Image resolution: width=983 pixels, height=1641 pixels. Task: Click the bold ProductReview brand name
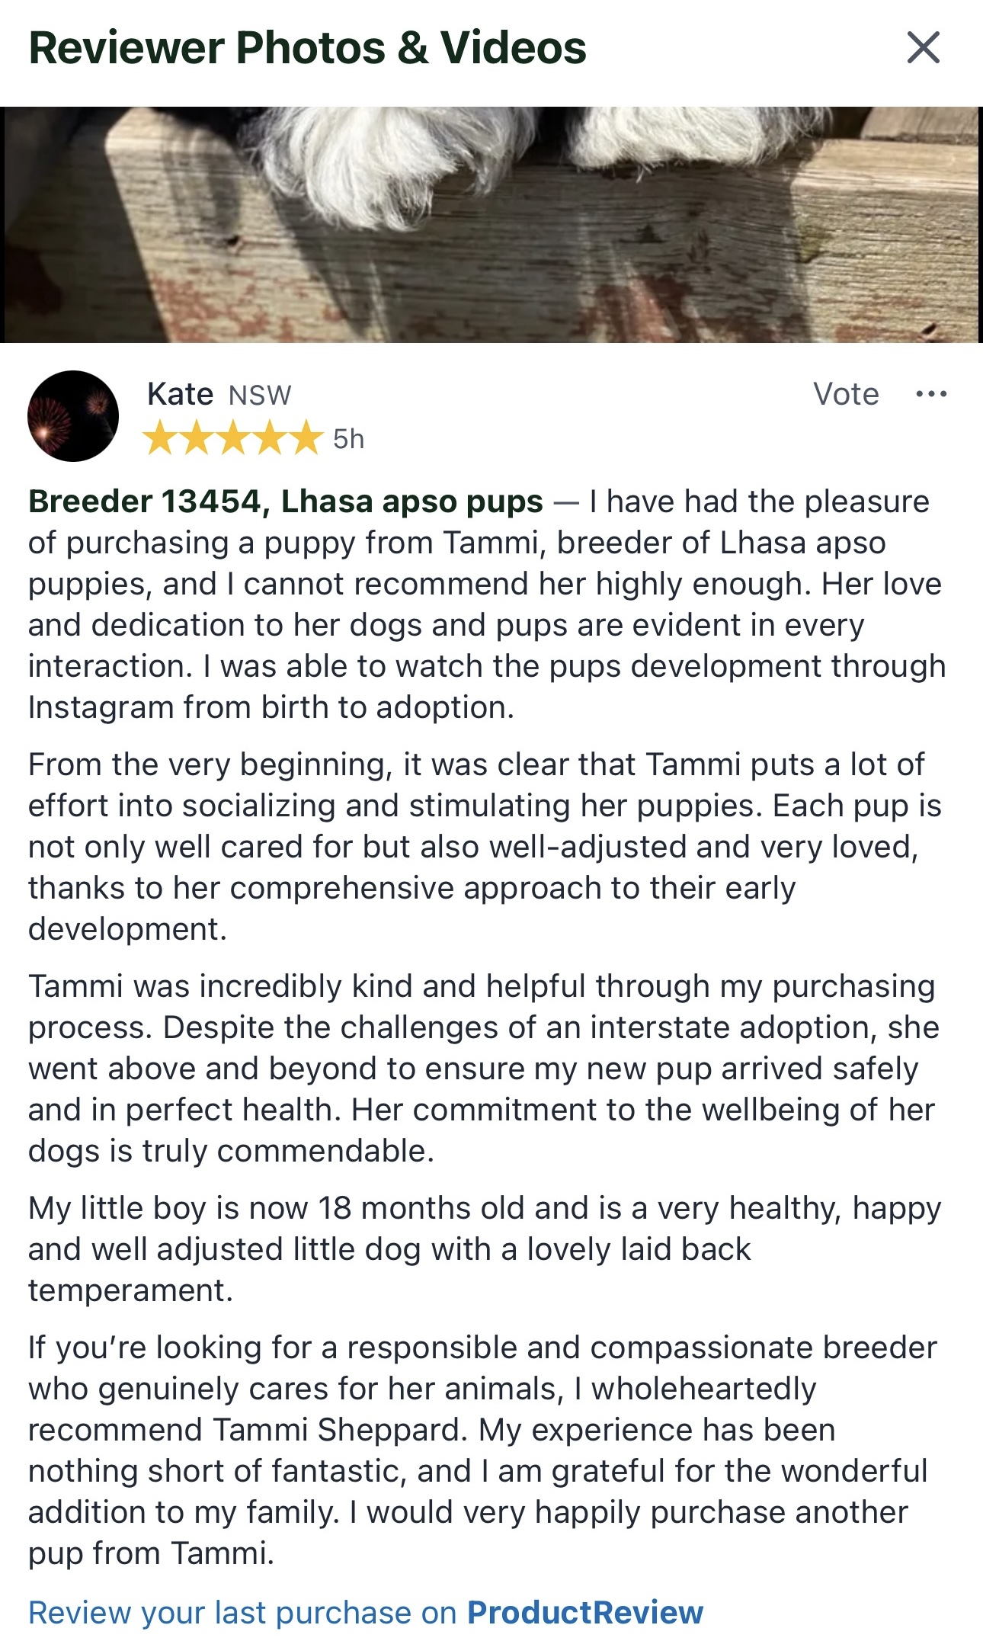point(584,1612)
